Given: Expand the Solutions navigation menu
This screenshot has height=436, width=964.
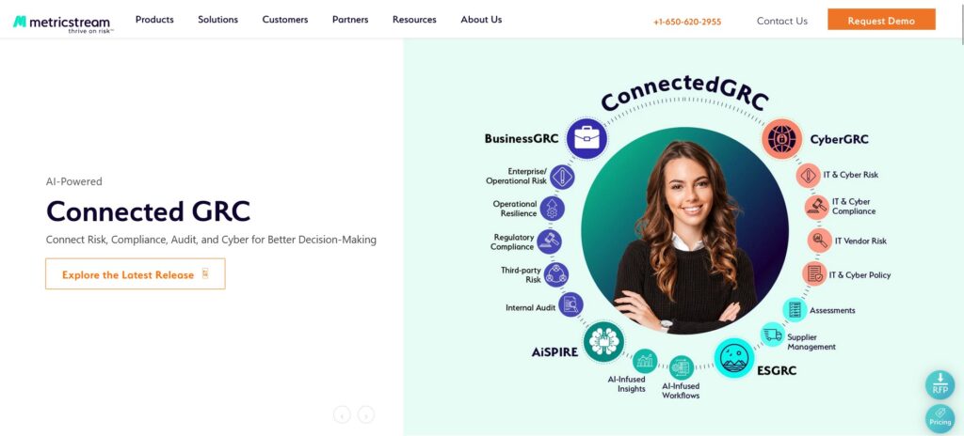Looking at the screenshot, I should point(217,20).
